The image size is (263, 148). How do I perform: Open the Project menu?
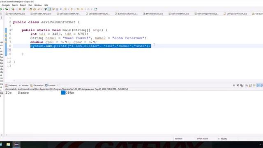point(23,5)
